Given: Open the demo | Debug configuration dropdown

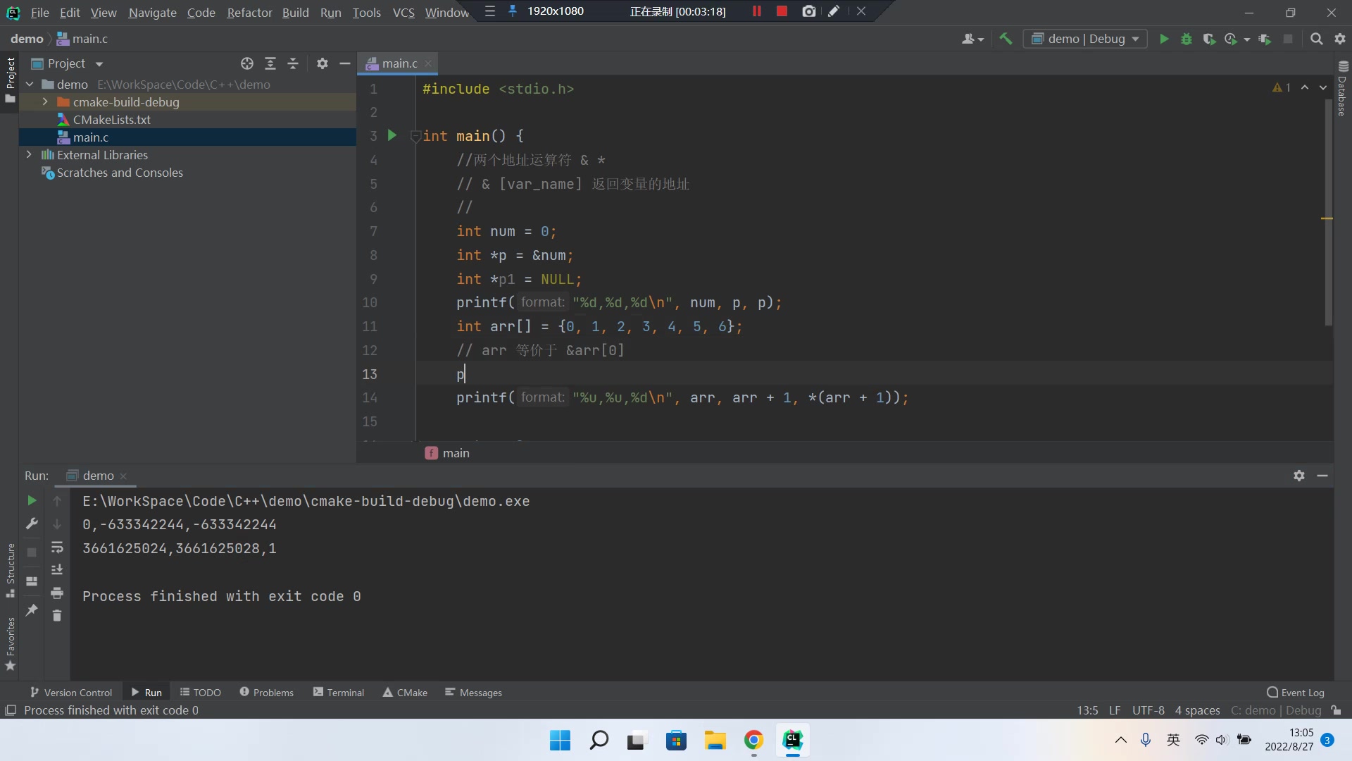Looking at the screenshot, I should 1085,39.
